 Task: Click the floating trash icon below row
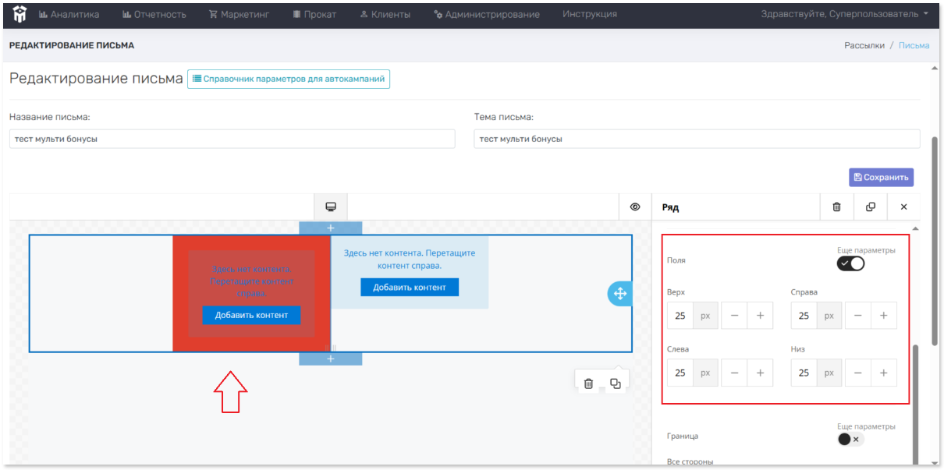(x=589, y=383)
